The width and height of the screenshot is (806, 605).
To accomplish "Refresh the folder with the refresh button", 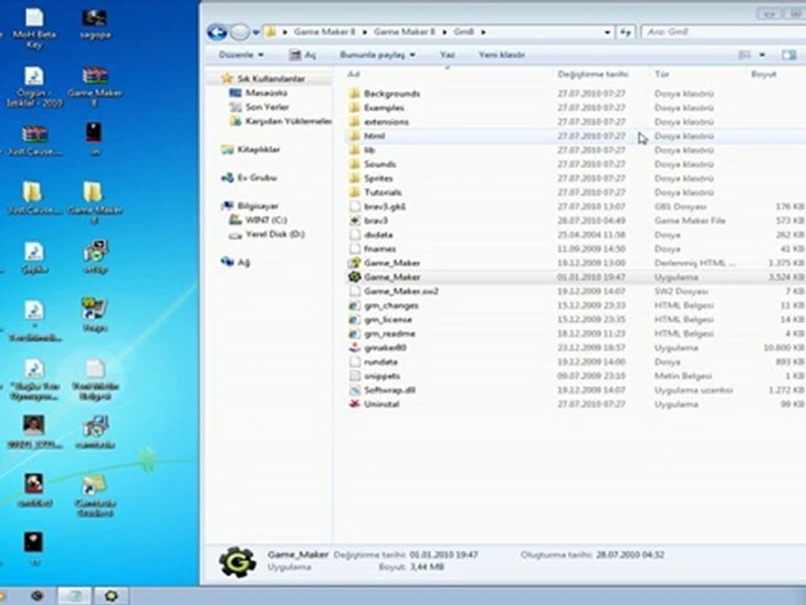I will point(625,32).
